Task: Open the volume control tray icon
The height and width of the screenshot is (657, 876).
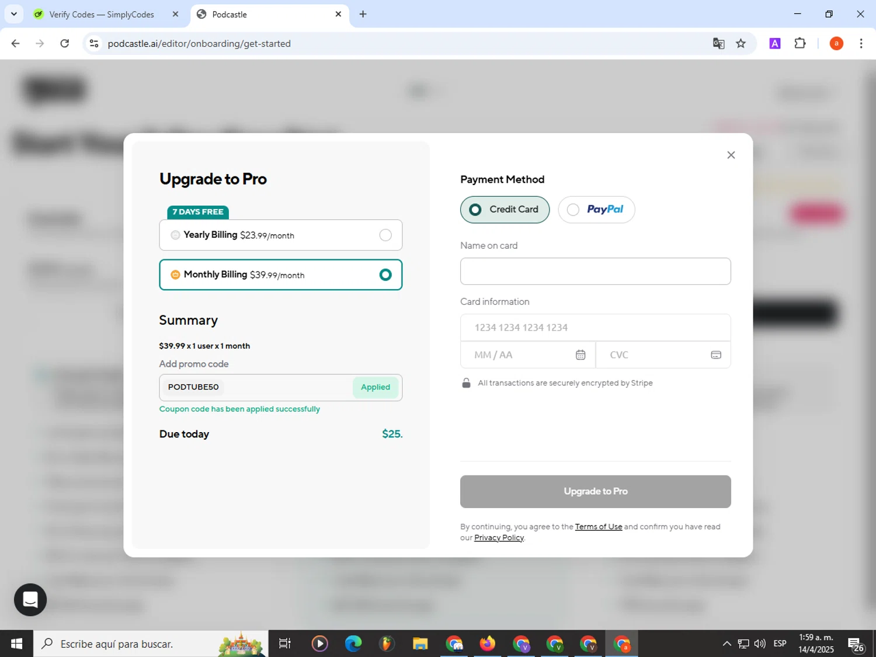Action: pyautogui.click(x=760, y=644)
